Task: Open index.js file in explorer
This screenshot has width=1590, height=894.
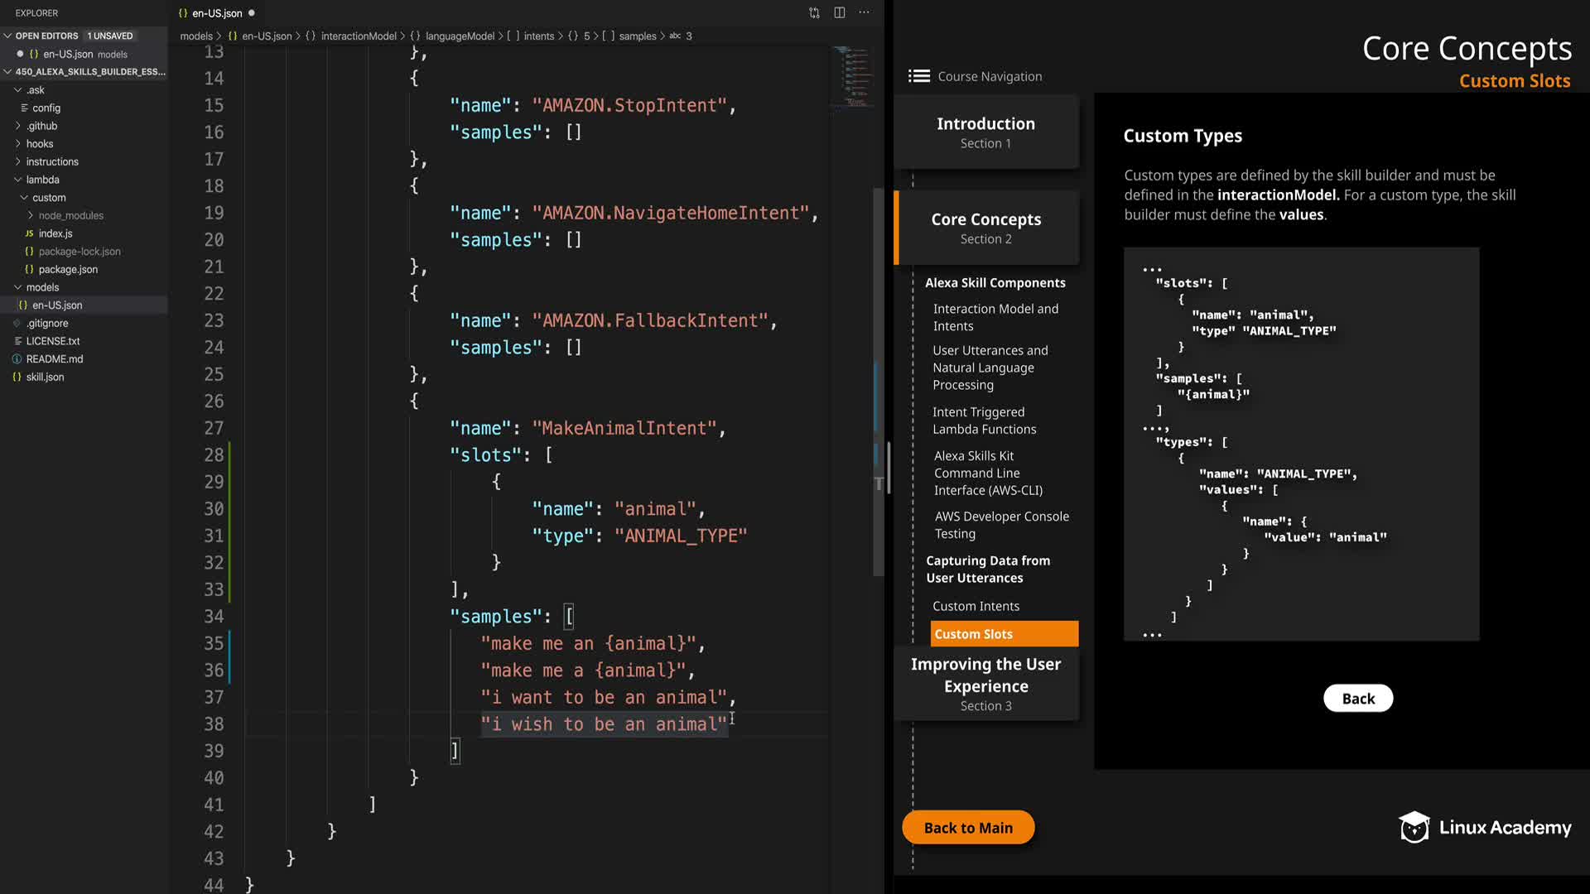Action: [x=55, y=233]
